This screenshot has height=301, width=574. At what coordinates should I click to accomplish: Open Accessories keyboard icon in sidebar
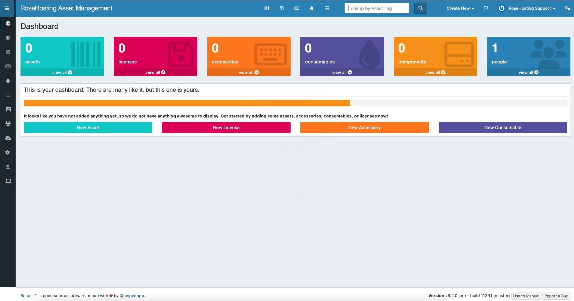tap(8, 66)
